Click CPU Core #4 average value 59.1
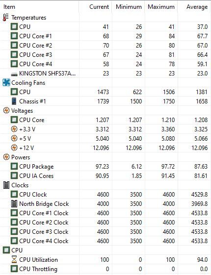 point(202,64)
